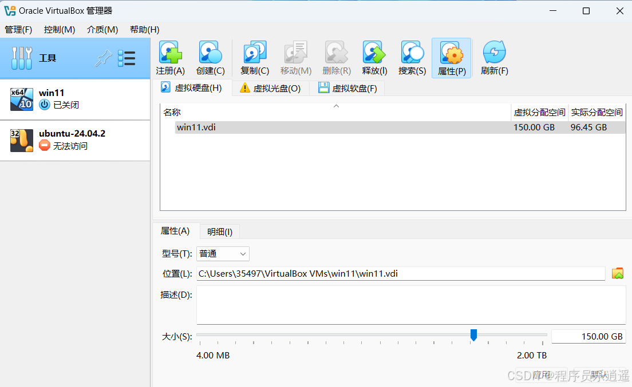Open the 介质(M) menu
The height and width of the screenshot is (387, 632).
click(x=102, y=30)
